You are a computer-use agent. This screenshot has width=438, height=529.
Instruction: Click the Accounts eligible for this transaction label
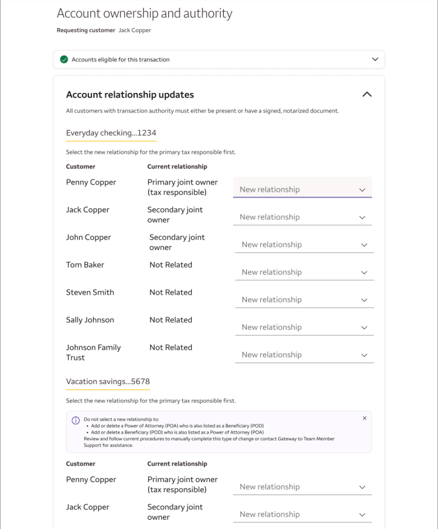tap(120, 59)
